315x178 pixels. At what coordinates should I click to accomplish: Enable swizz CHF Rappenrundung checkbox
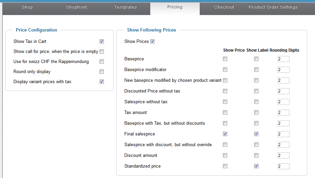[102, 61]
